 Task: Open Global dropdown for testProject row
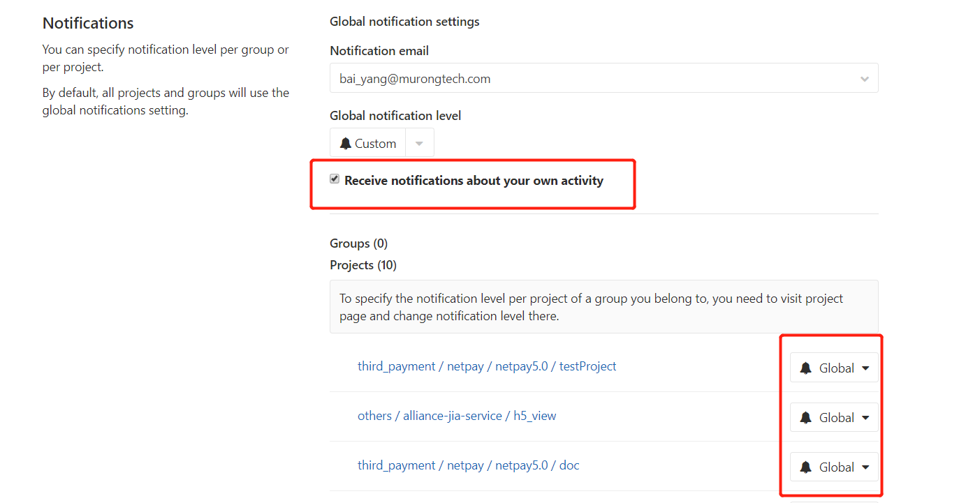[x=834, y=368]
